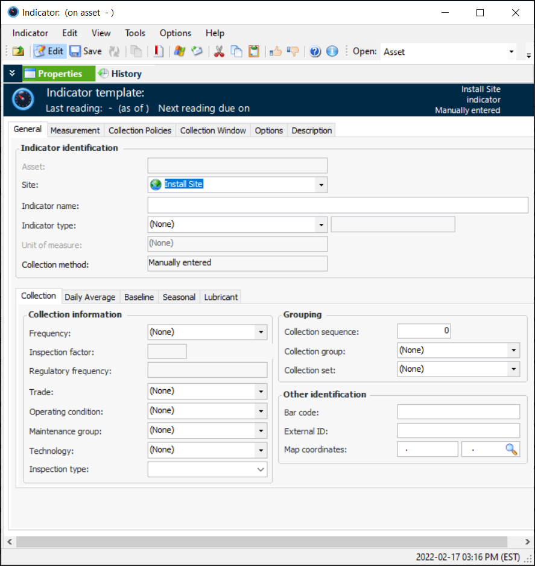Click the blue info icon
Screen dimensions: 535x566
pyautogui.click(x=332, y=51)
